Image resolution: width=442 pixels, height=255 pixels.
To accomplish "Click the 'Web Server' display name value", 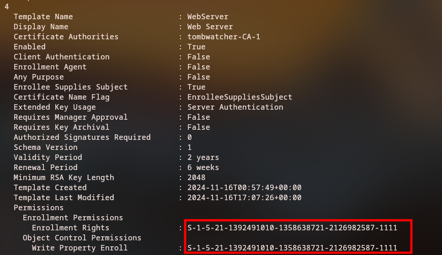I will point(210,27).
